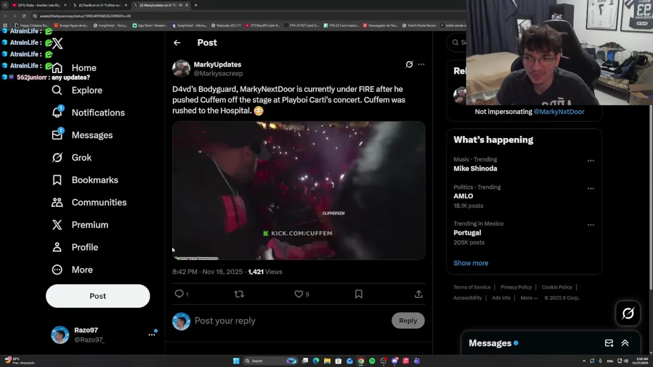Open the Accessibility footer link
The image size is (653, 367).
[x=467, y=298]
